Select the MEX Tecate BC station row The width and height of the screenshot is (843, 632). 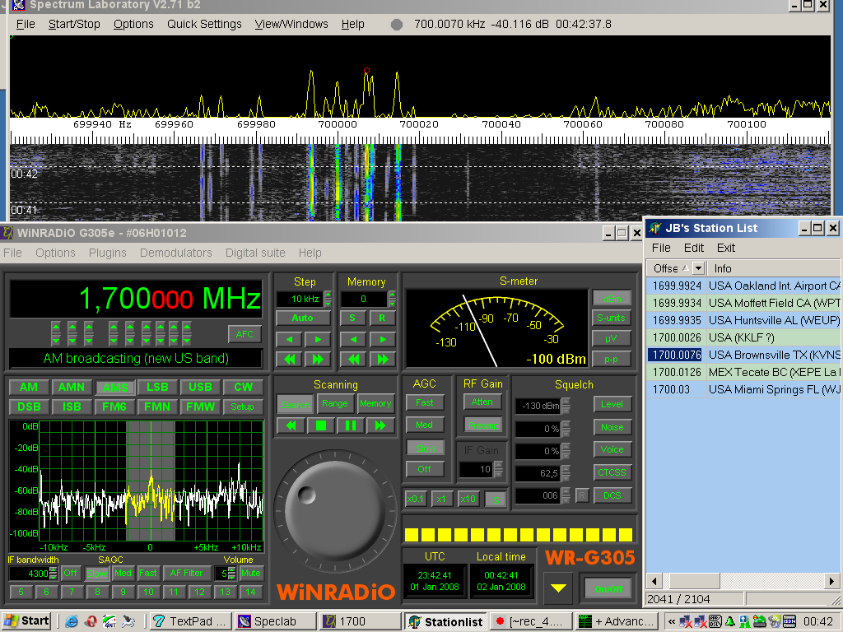741,372
